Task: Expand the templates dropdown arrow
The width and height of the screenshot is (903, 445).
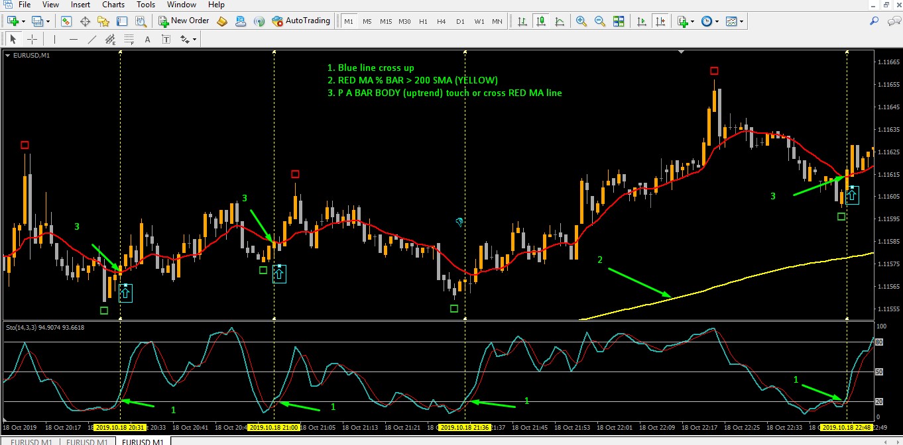Action: tap(741, 22)
